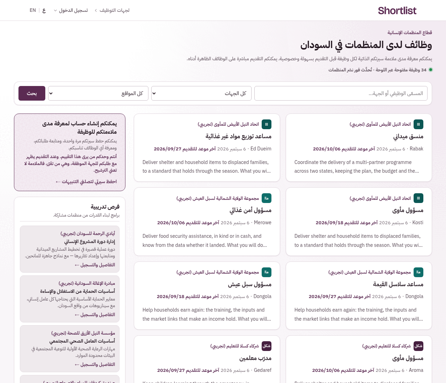Screen dimensions: 446x383
Task: Click the badge on the Kosti مسؤول مأوى card
Action: pos(418,198)
